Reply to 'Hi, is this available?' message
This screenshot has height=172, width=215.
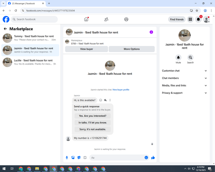click(105, 100)
